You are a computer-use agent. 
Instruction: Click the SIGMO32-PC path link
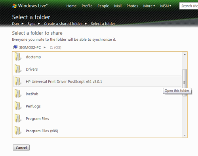click(30, 47)
